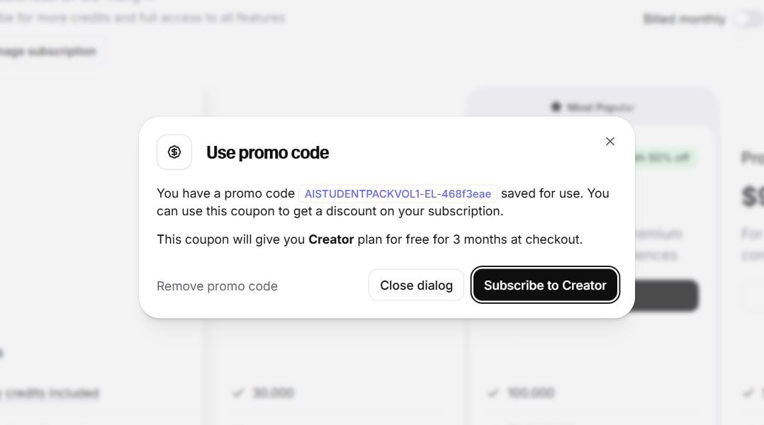Image resolution: width=764 pixels, height=425 pixels.
Task: Select the Most Popular plan header label
Action: pyautogui.click(x=600, y=107)
